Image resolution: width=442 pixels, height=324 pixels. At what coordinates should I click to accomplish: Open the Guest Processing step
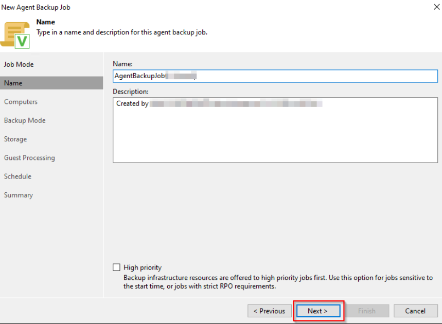point(29,158)
